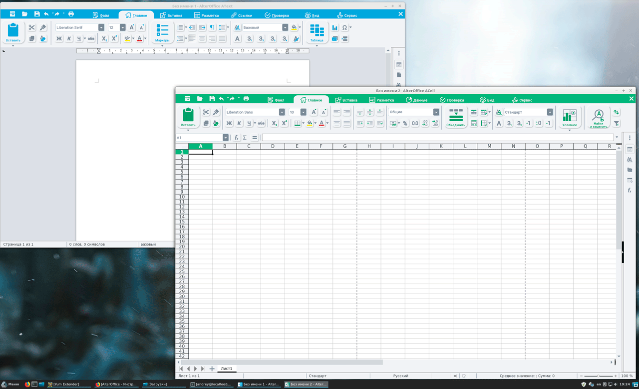Screen dimensions: 639x389
Task: Click the add sheet plus icon in ACell
Action: tap(212, 369)
